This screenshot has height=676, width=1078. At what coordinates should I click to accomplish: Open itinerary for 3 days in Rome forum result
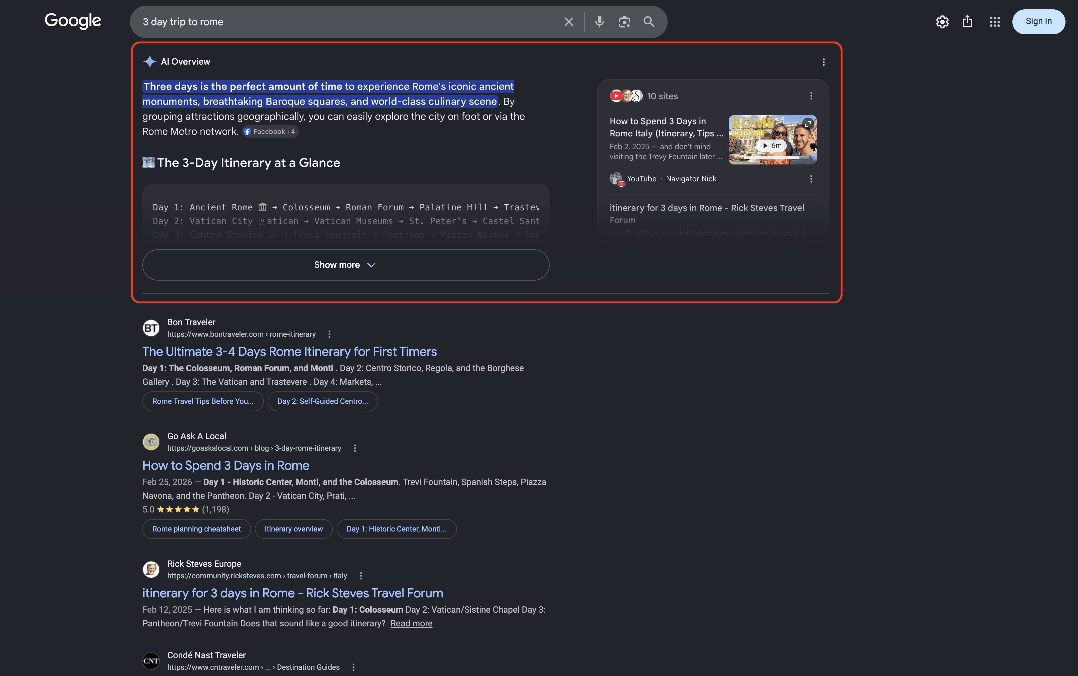(x=293, y=593)
